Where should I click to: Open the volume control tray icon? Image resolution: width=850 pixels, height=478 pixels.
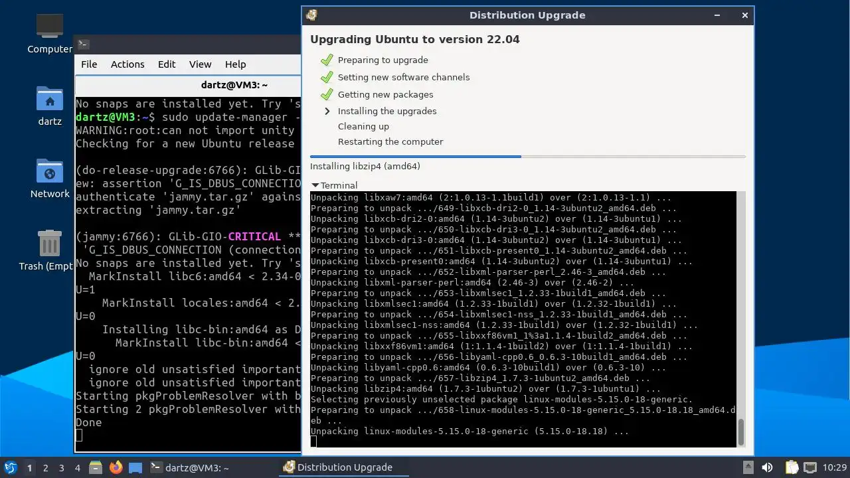[768, 467]
